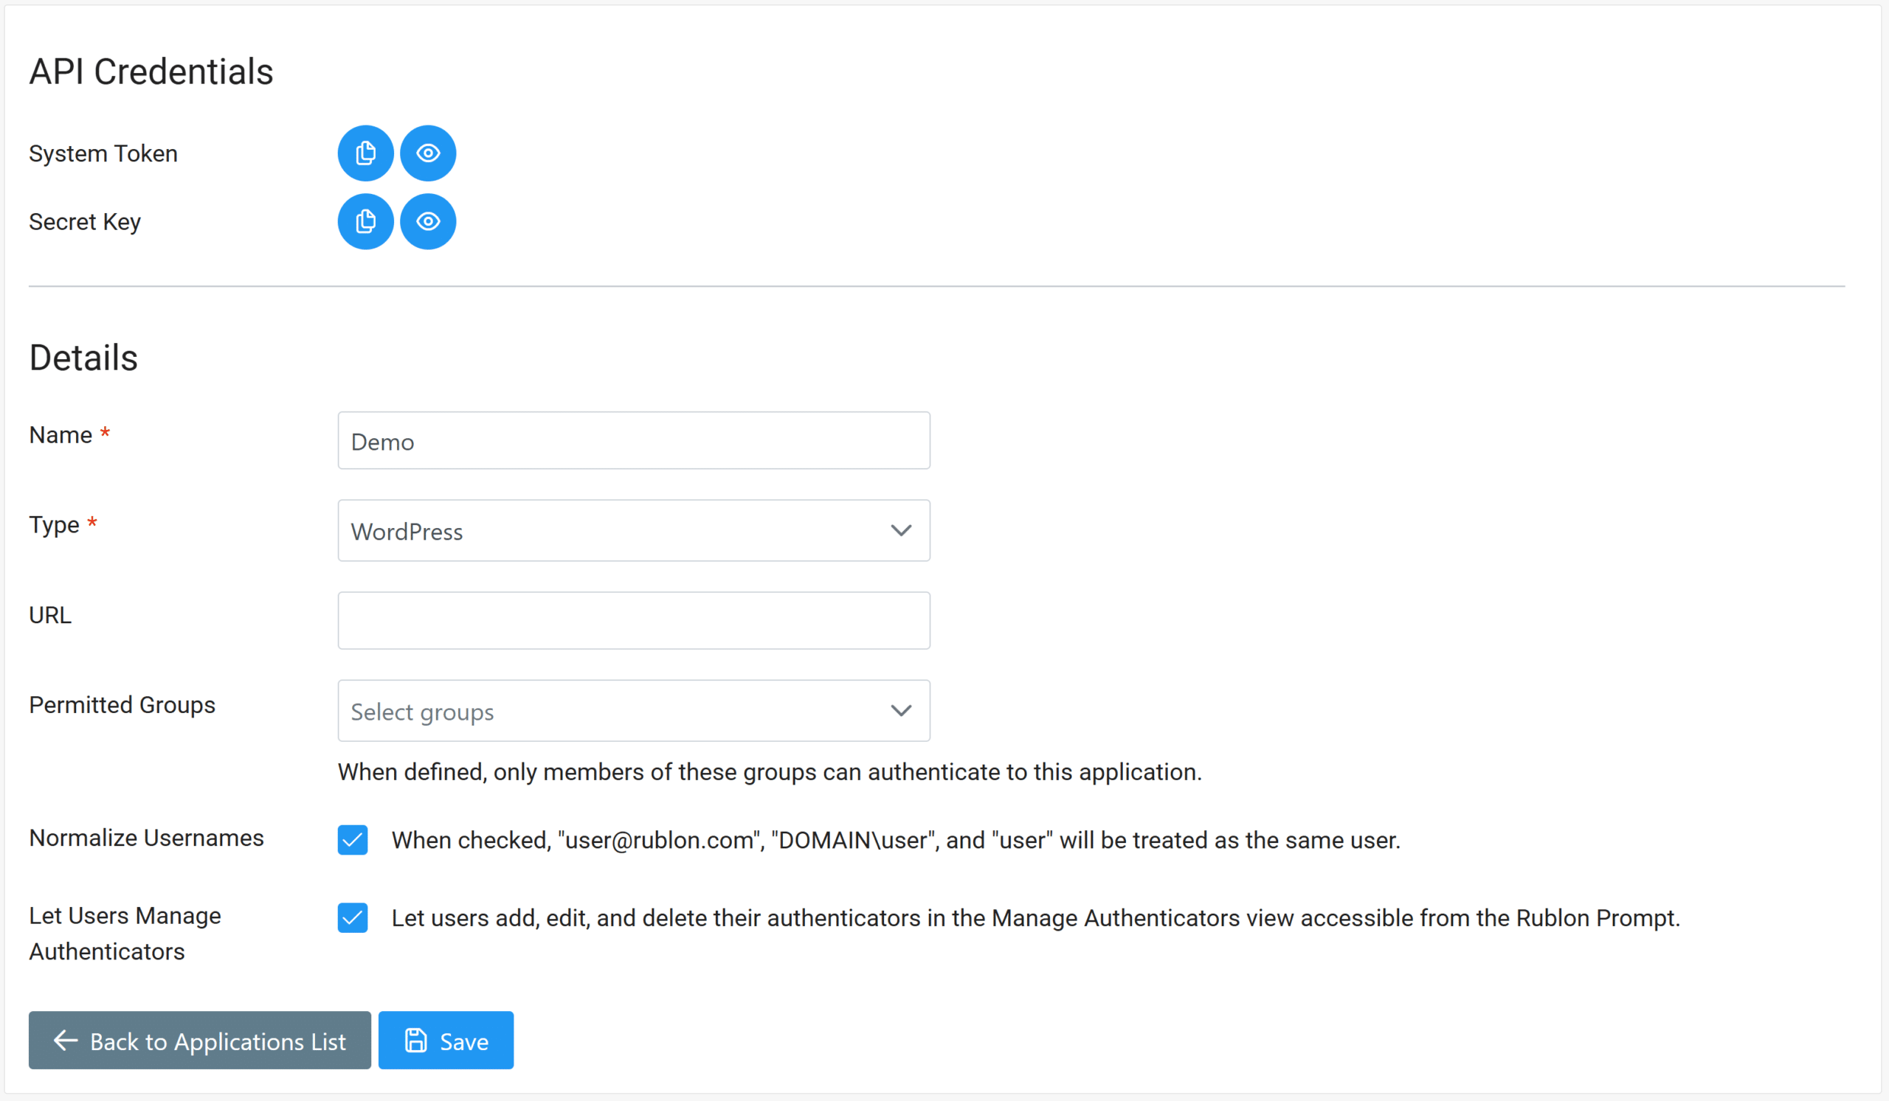Viewport: 1889px width, 1101px height.
Task: Show the Secret Key using eye icon
Action: pyautogui.click(x=428, y=222)
